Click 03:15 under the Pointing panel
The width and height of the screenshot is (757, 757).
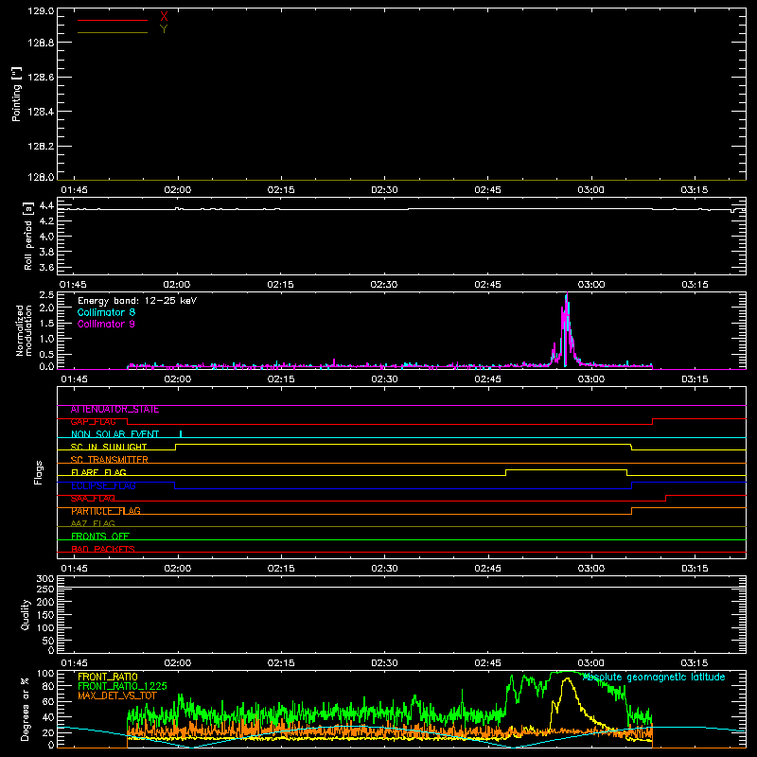(695, 190)
